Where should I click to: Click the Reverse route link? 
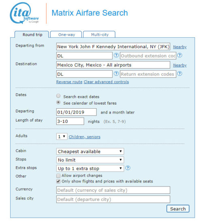pos(69,82)
